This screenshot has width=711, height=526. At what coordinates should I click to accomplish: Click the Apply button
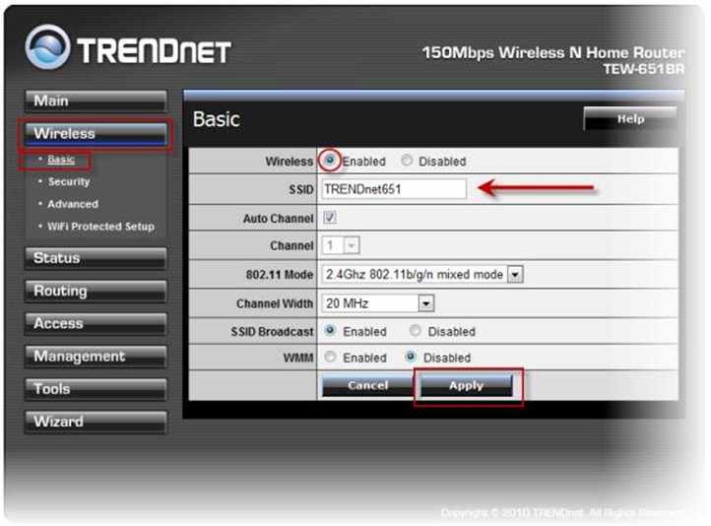pyautogui.click(x=467, y=386)
